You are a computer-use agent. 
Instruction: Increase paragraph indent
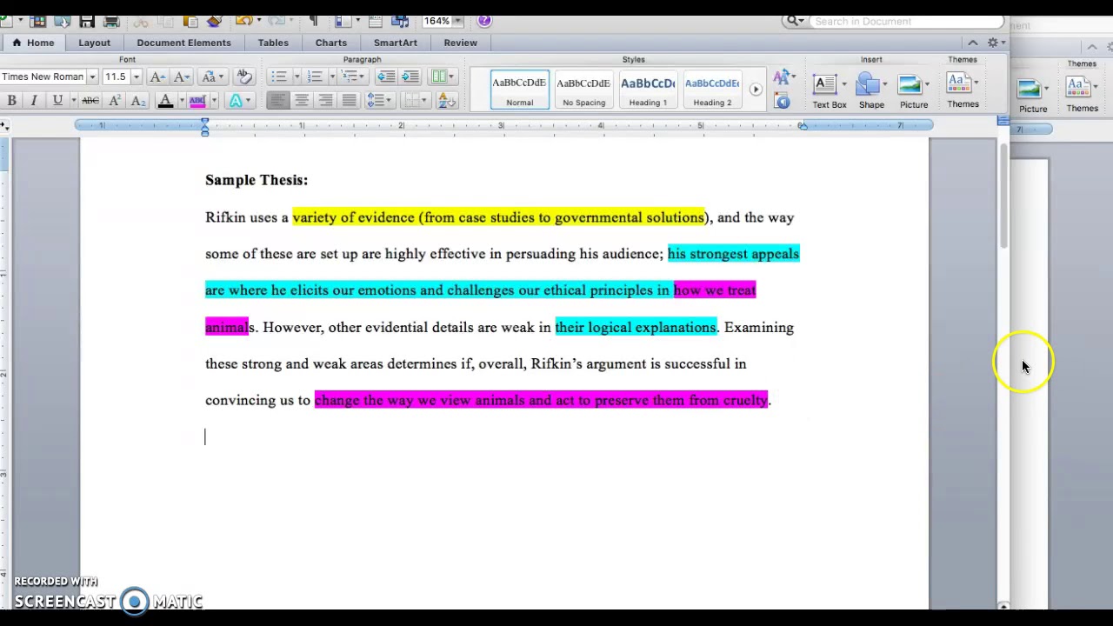(x=410, y=77)
